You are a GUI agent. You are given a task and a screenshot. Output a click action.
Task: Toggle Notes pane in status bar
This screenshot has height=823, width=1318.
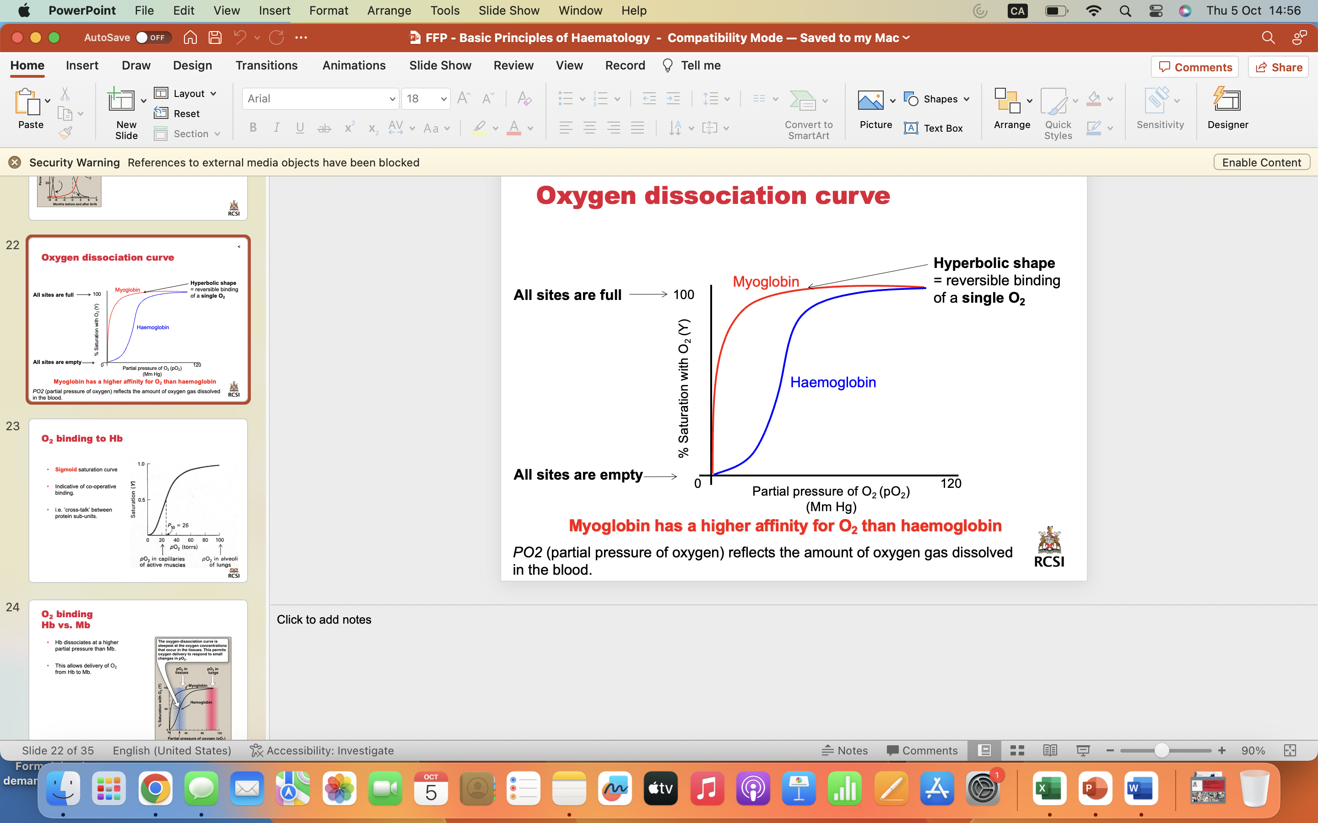tap(845, 751)
